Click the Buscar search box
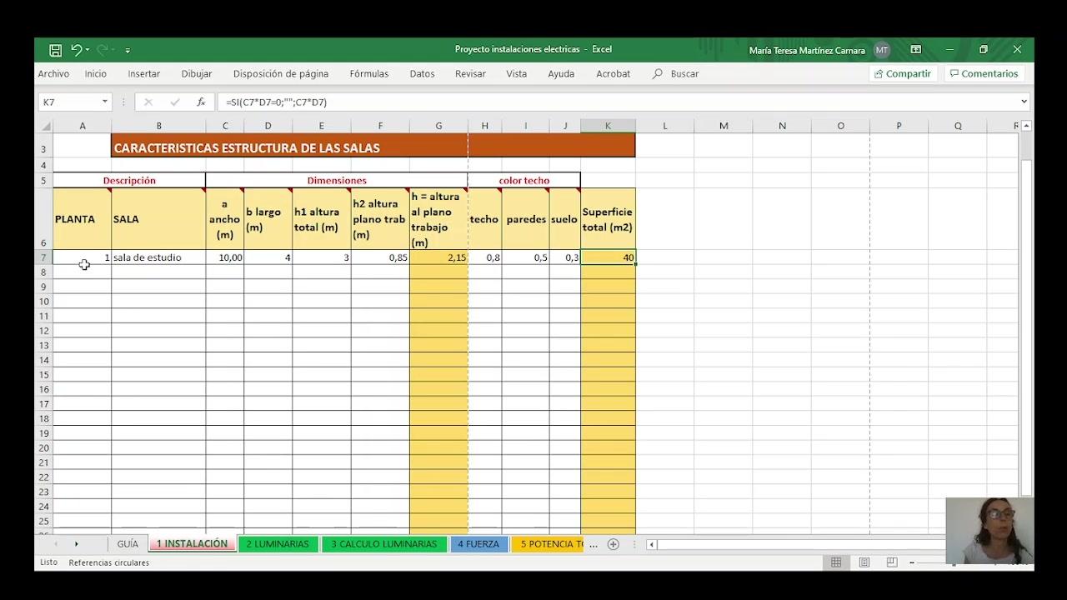The height and width of the screenshot is (600, 1067). click(x=676, y=73)
